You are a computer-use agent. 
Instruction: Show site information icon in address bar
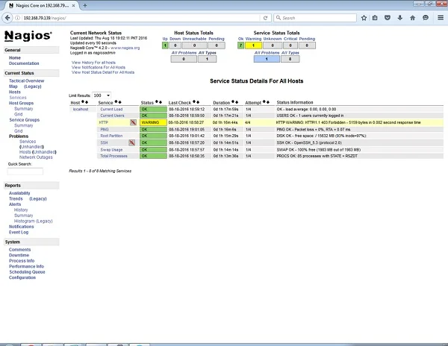(x=17, y=18)
